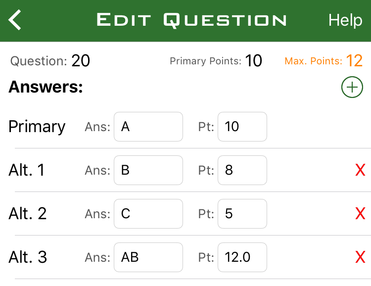Click the Primary Points value 10
Image resolution: width=371 pixels, height=286 pixels.
[253, 61]
